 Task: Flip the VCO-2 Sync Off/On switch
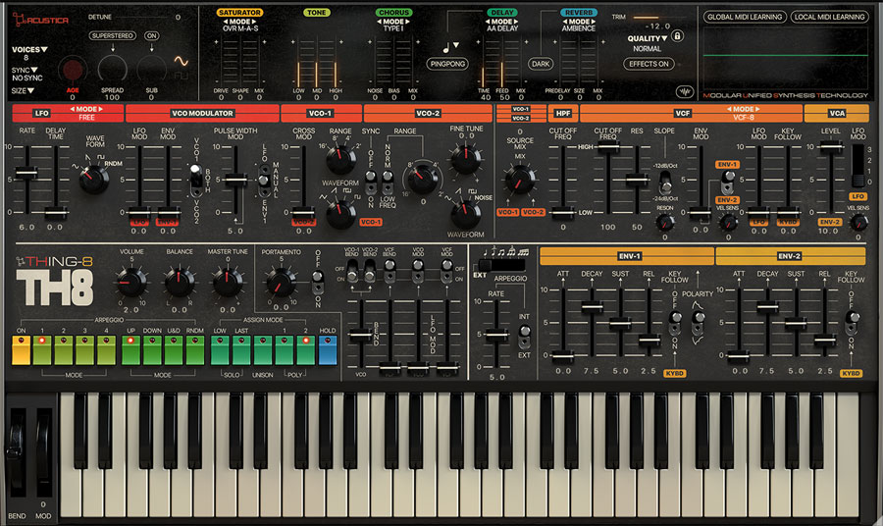tap(371, 182)
